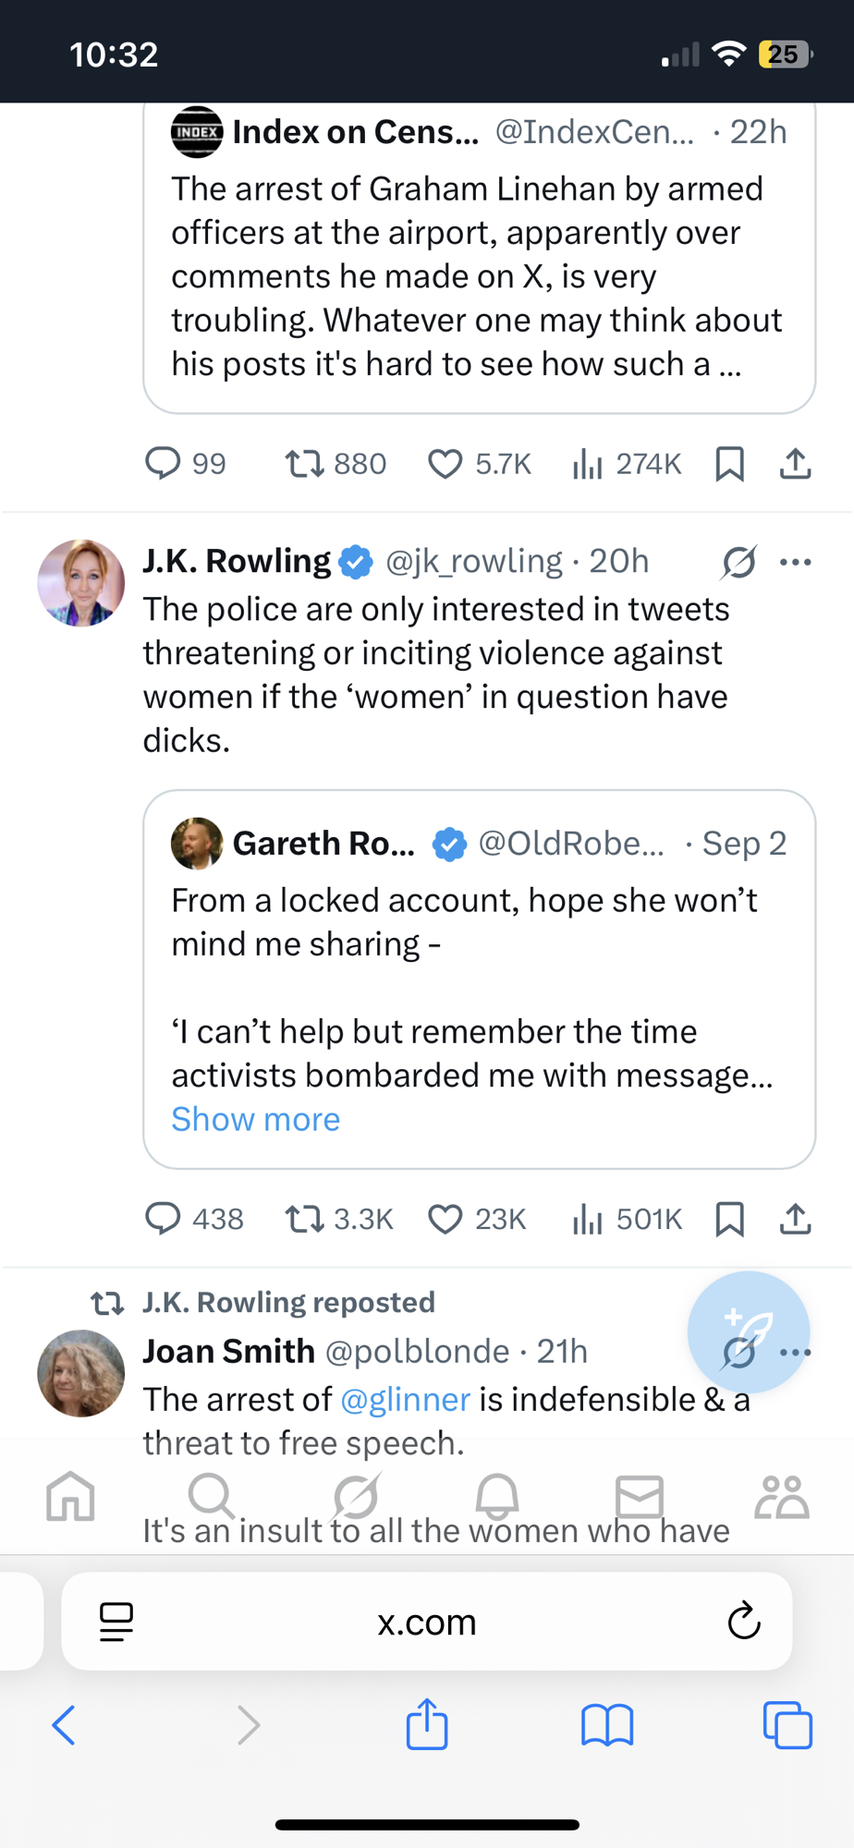Like the tweet quoting Index on Censorship
854x1848 pixels.
[445, 464]
